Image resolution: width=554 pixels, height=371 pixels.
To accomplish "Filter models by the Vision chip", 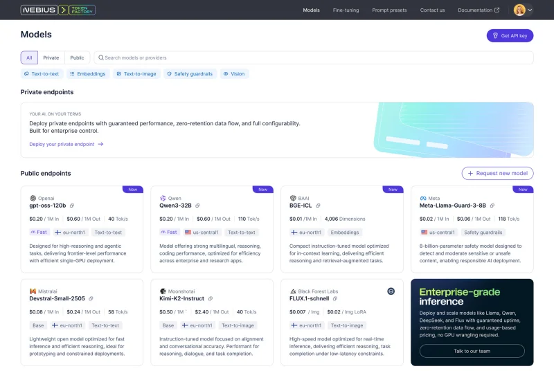I will (234, 73).
